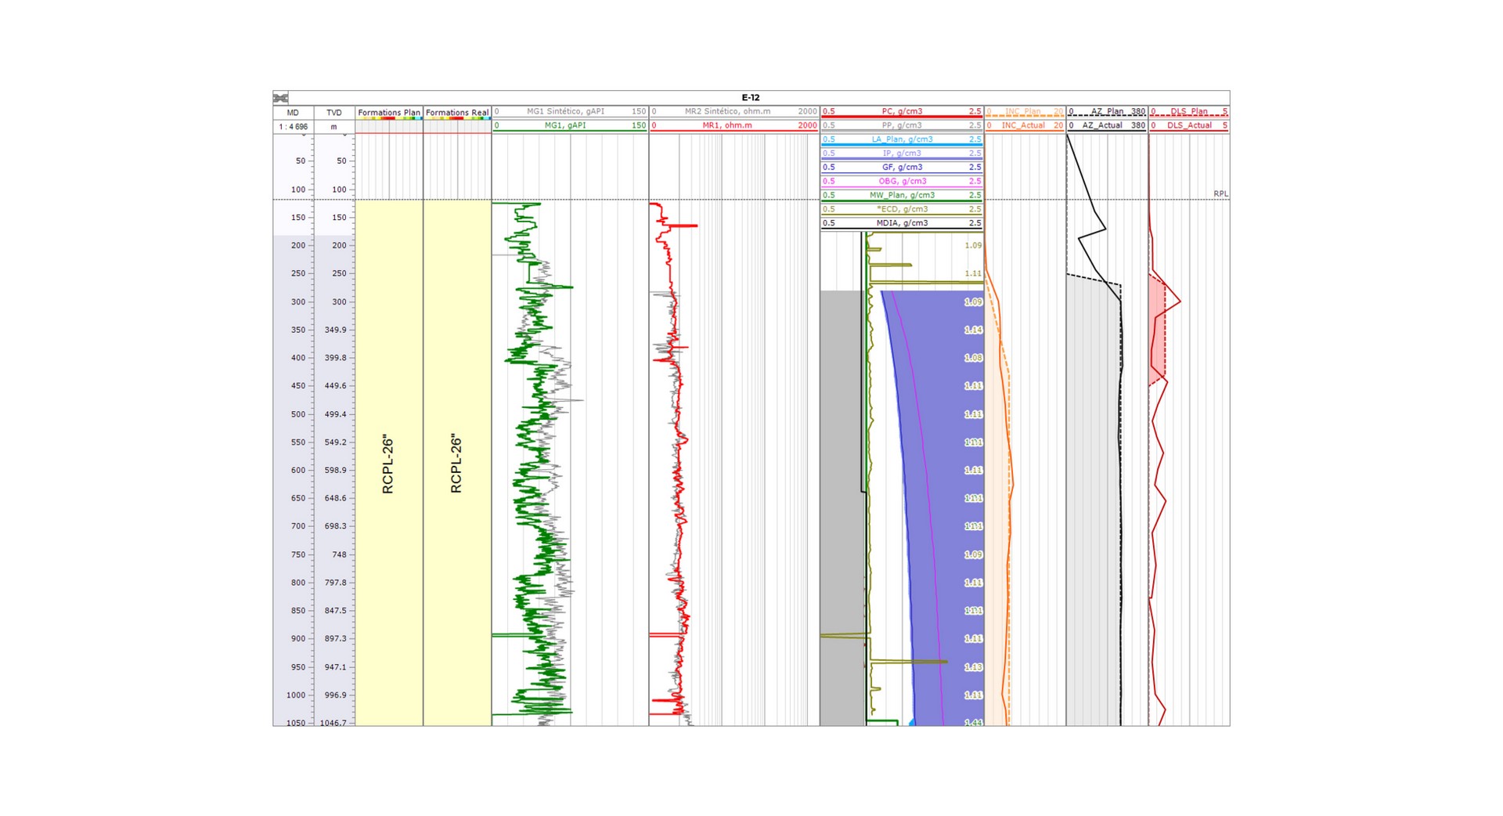Select the Formations Plan track header
This screenshot has width=1503, height=816.
coord(389,112)
